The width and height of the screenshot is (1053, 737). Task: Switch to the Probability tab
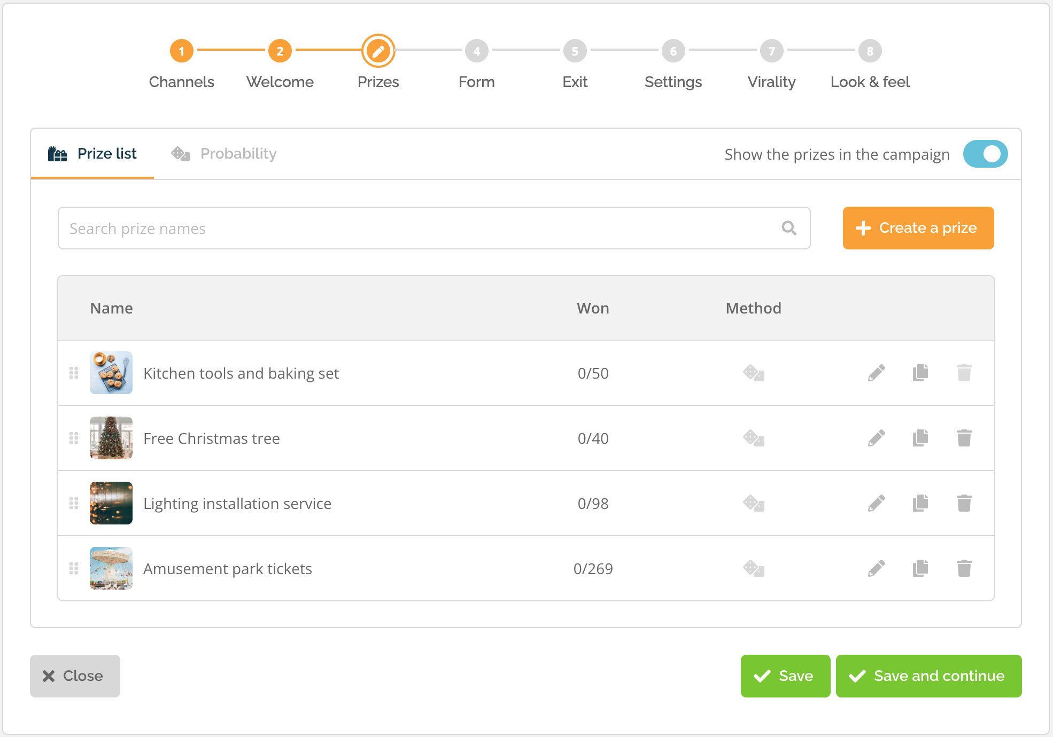click(223, 154)
